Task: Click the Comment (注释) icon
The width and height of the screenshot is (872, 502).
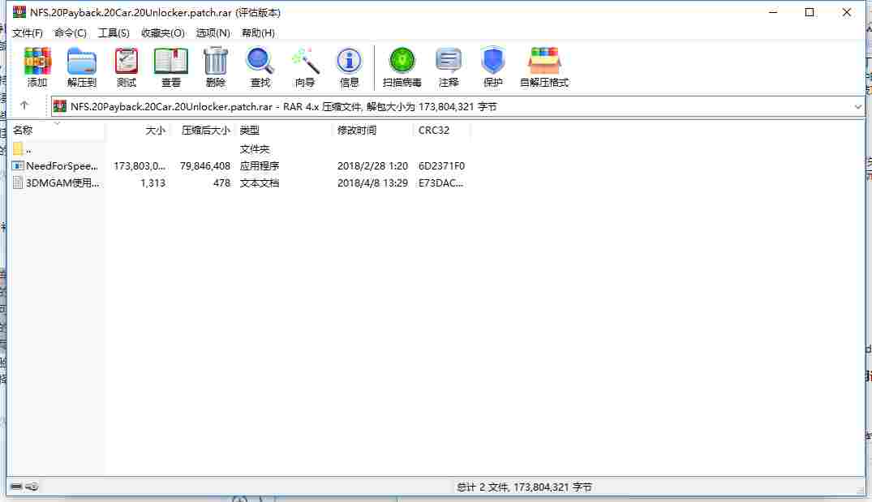Action: pyautogui.click(x=449, y=61)
